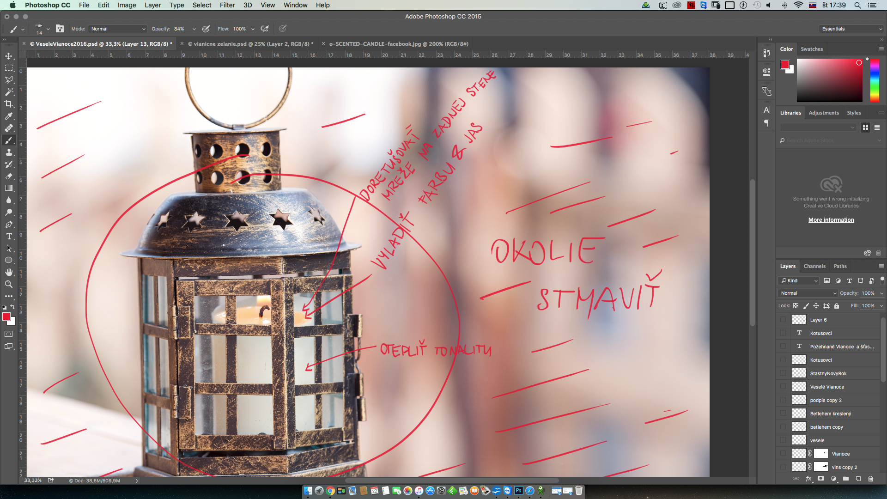Select the Eraser tool
The image size is (887, 499).
point(9,176)
